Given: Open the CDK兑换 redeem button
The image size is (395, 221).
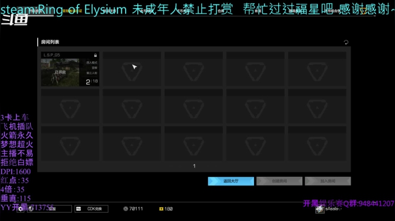Looking at the screenshot, I should tap(92, 209).
